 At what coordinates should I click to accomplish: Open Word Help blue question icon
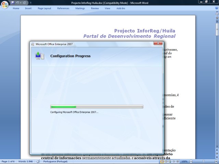pyautogui.click(x=217, y=8)
